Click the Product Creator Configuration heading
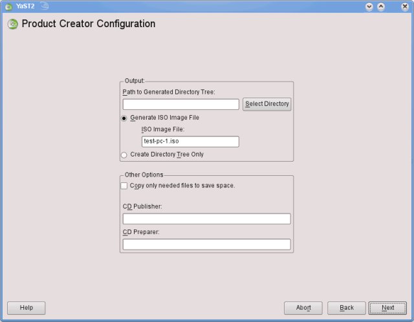 pyautogui.click(x=89, y=24)
